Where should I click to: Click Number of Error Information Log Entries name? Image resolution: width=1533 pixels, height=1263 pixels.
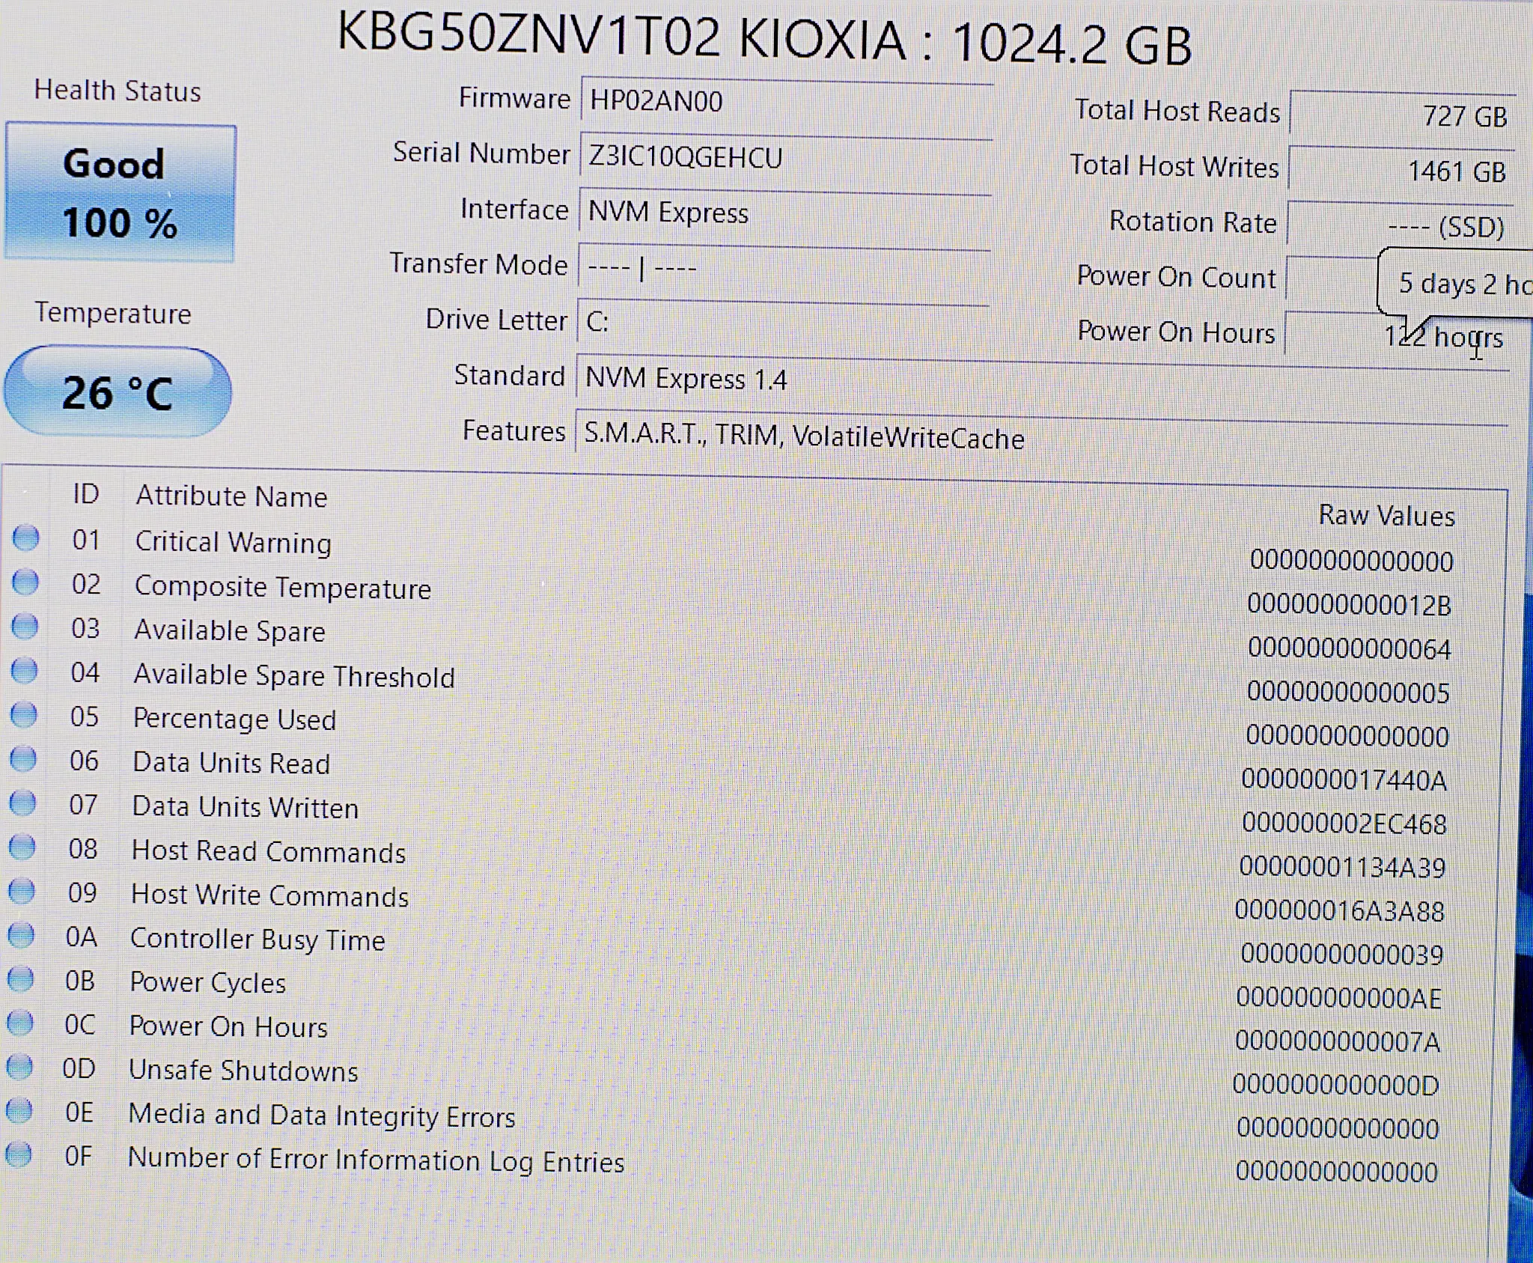pos(377,1160)
